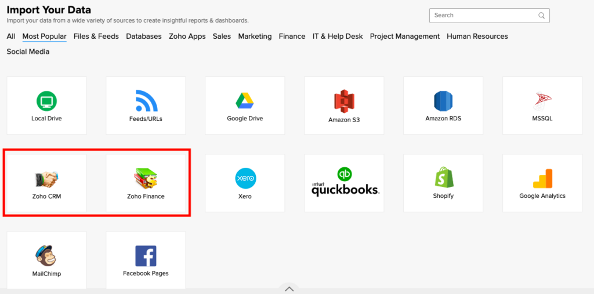The height and width of the screenshot is (294, 594).
Task: Click the Amazon RDS label text
Action: point(443,119)
